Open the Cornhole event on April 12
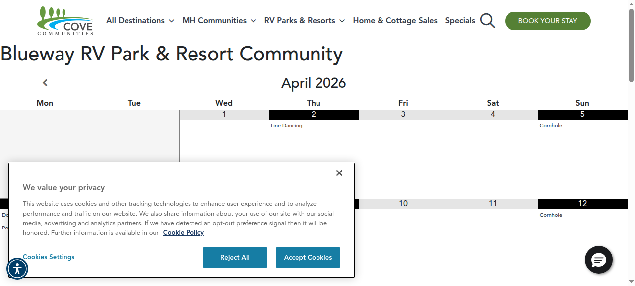The width and height of the screenshot is (635, 286). pyautogui.click(x=551, y=215)
